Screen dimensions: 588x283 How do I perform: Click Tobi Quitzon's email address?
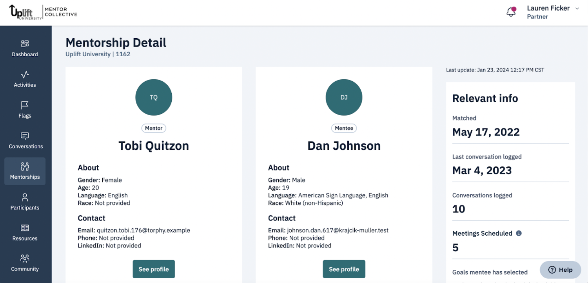click(x=143, y=230)
